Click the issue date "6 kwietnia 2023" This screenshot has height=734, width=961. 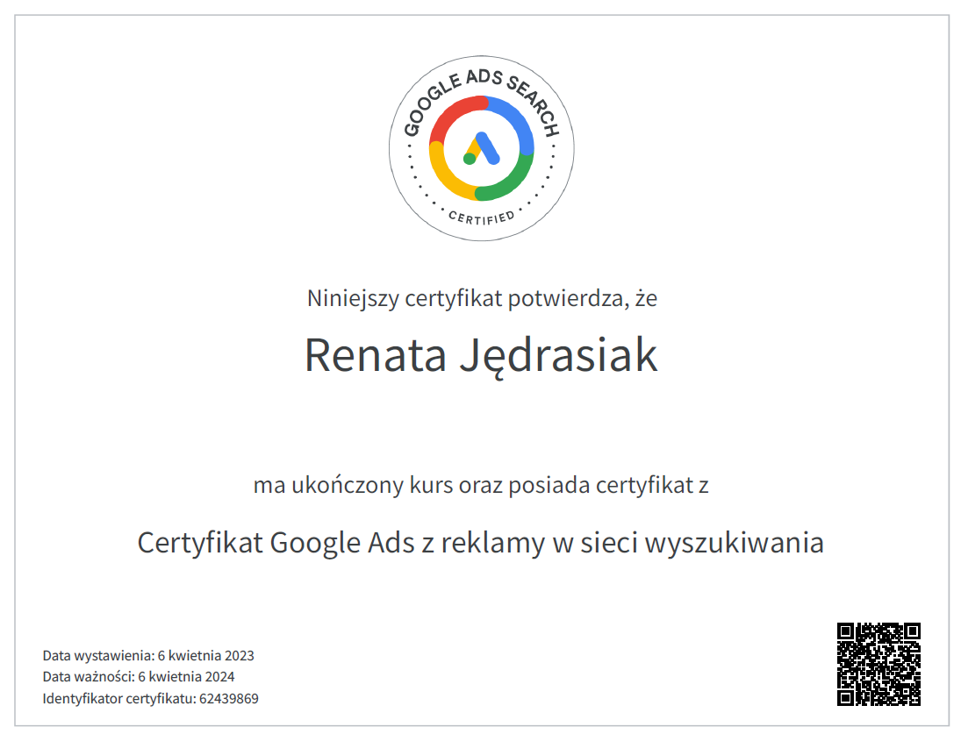coord(205,656)
